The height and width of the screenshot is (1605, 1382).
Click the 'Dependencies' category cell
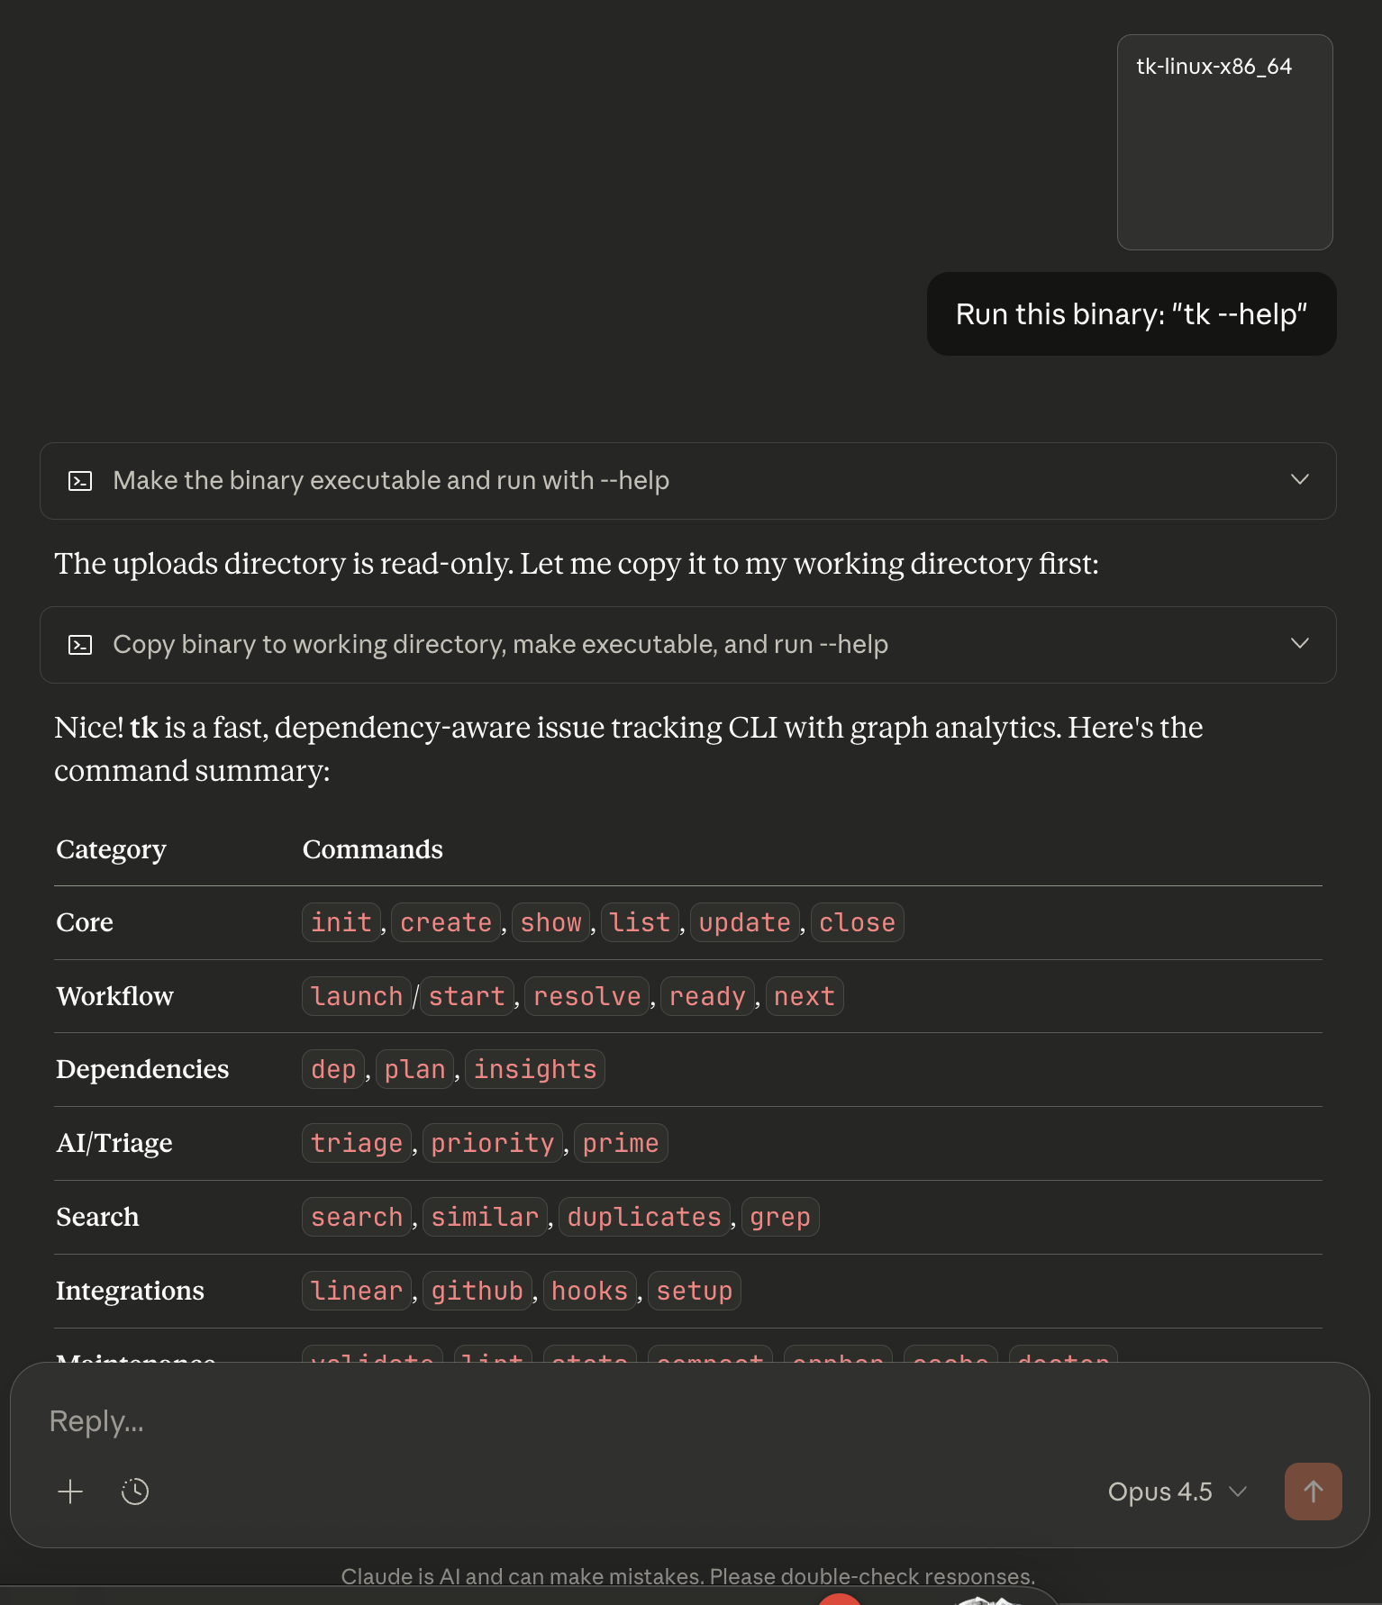click(x=142, y=1069)
